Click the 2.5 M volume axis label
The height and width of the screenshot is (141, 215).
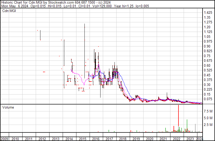pos(208,125)
